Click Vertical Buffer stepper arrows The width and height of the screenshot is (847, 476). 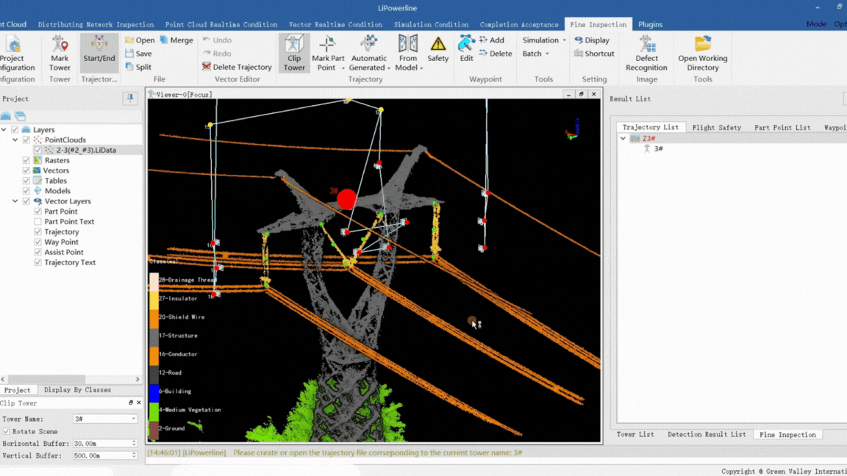coord(134,456)
